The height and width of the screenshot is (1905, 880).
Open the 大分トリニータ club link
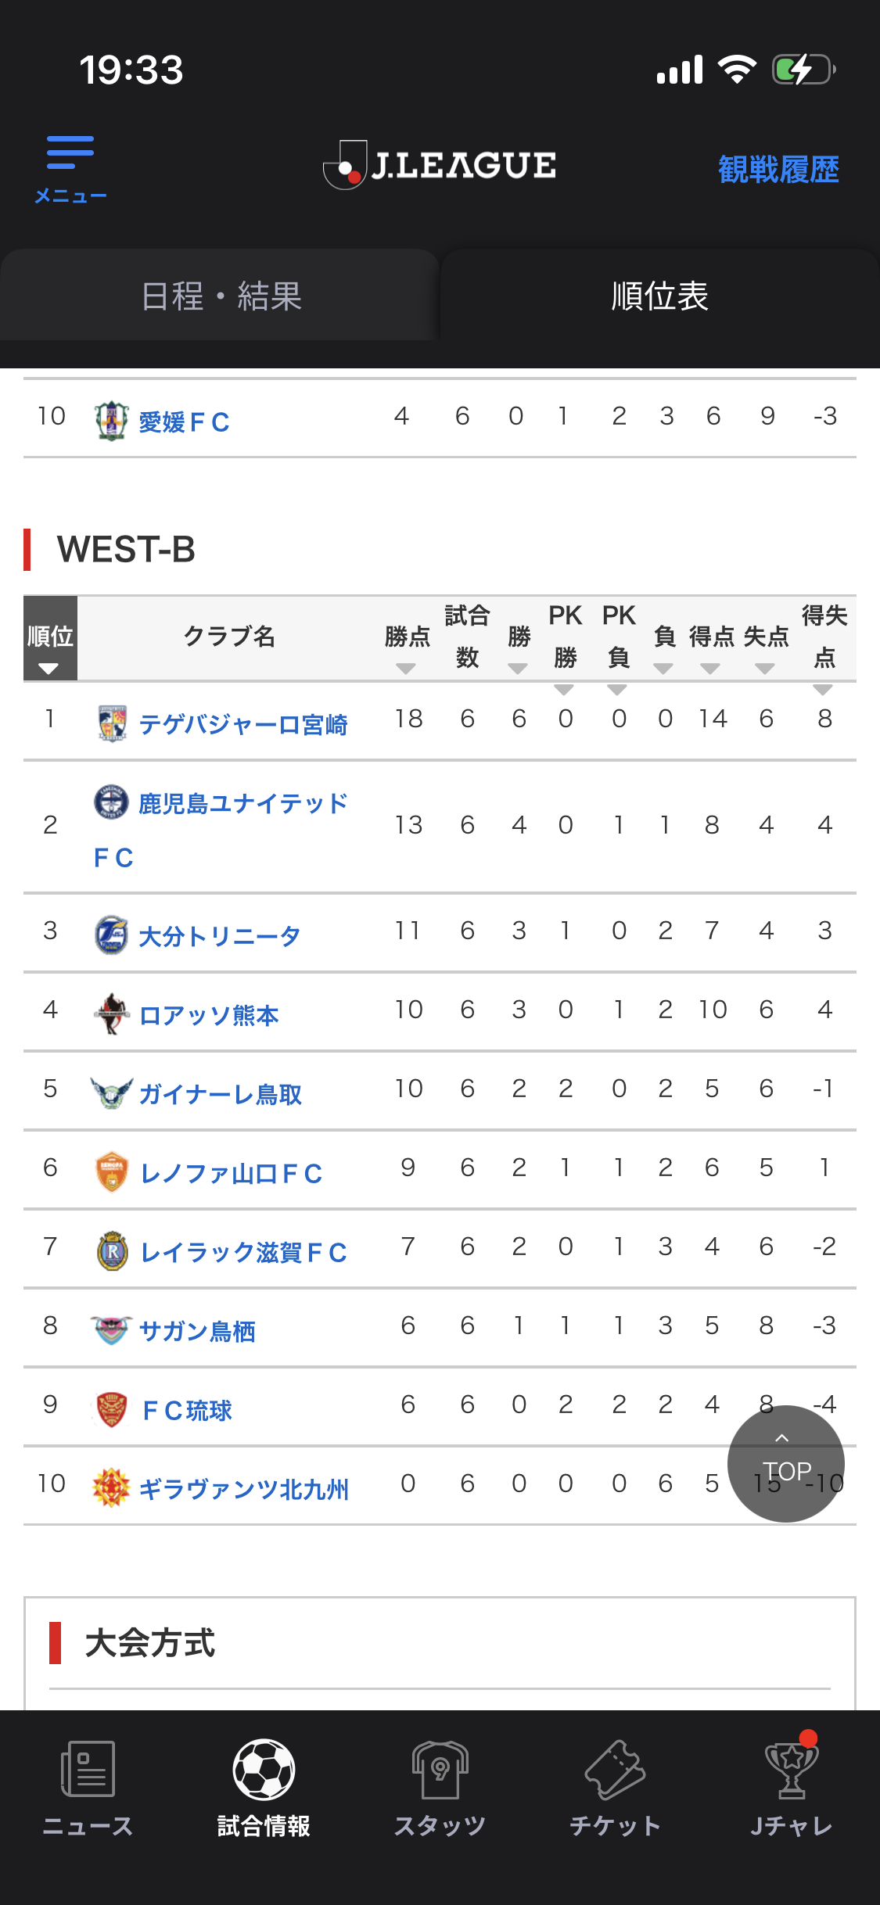pos(220,936)
